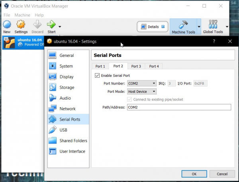Expand the Port Number COM2 dropdown
Screen dimensions: 239x182
pos(141,83)
